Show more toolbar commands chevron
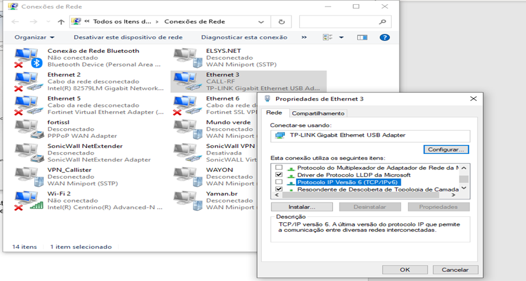Screen dimensions: 526x281 304,37
